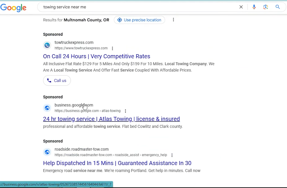
Task: Click the https://www.towtruckexpress.com URL text
Action: click(81, 48)
